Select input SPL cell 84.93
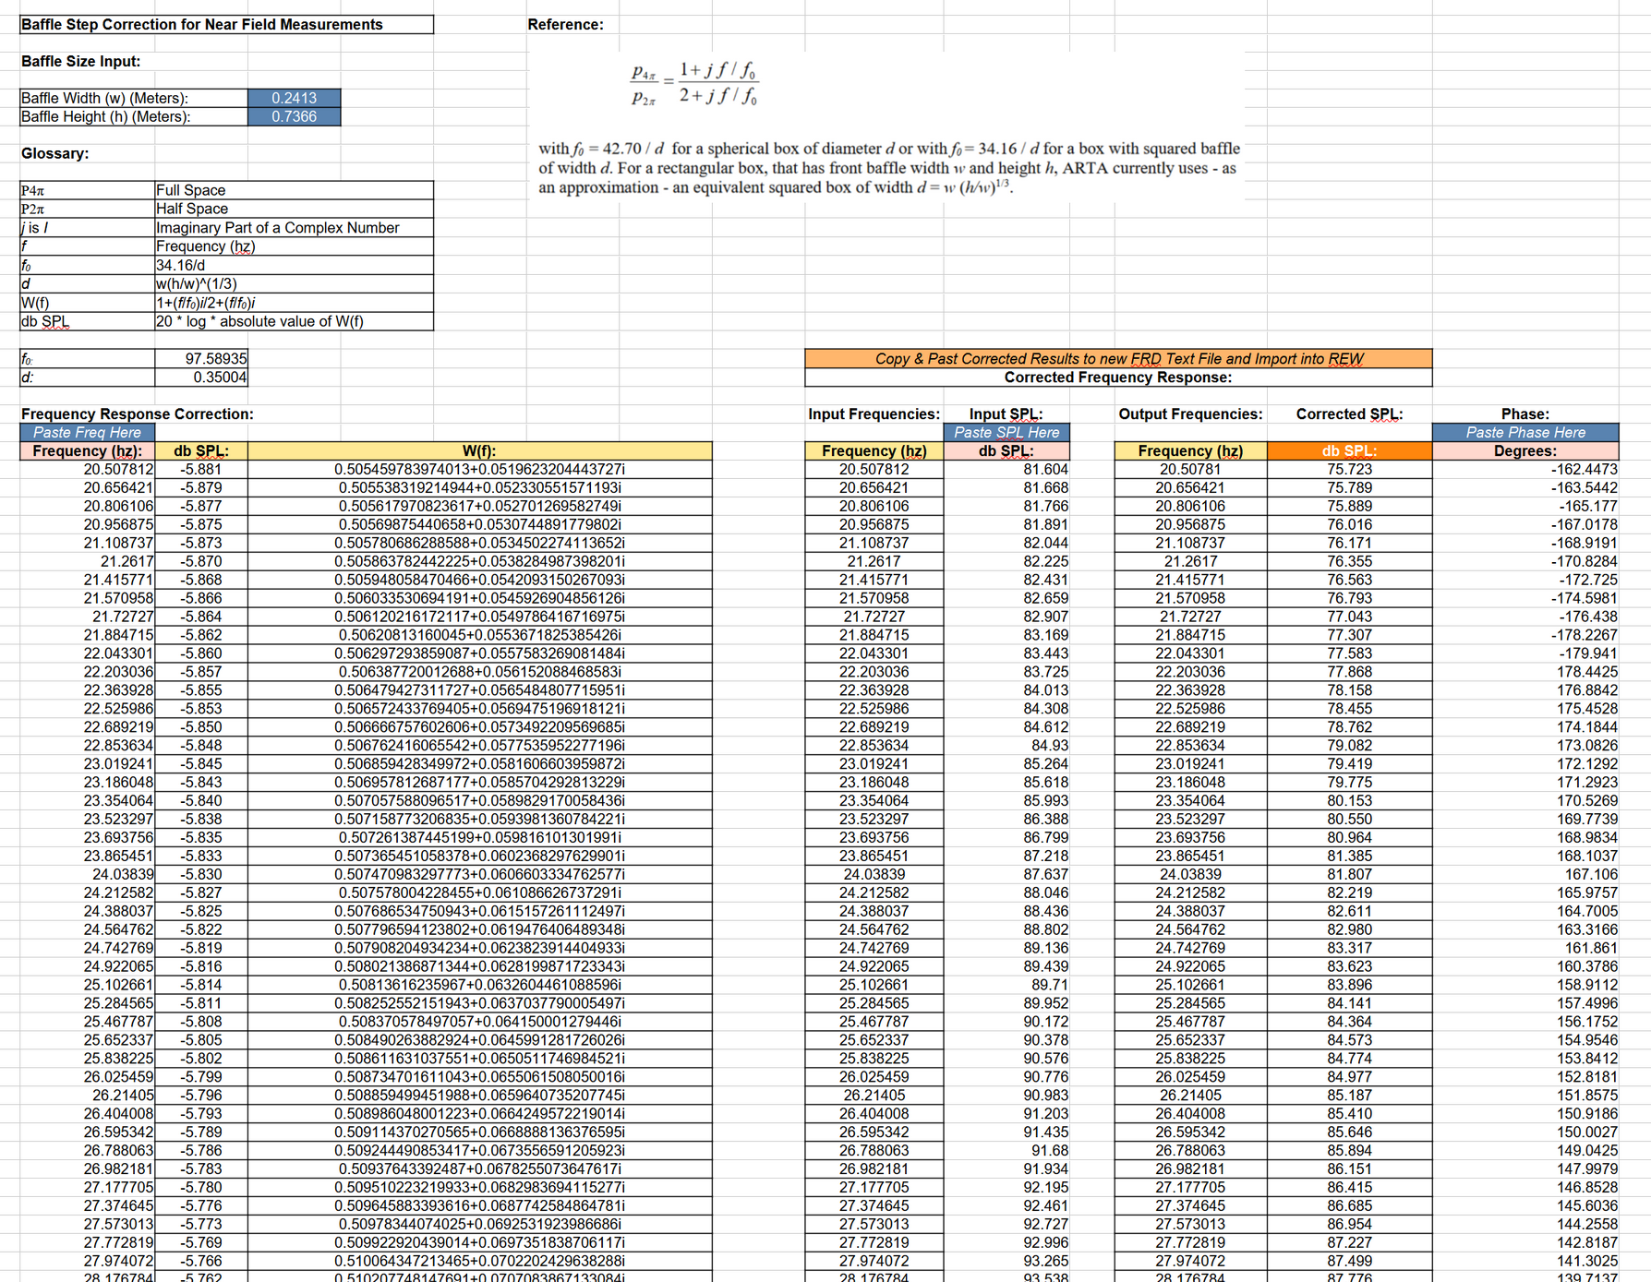 (x=1006, y=745)
